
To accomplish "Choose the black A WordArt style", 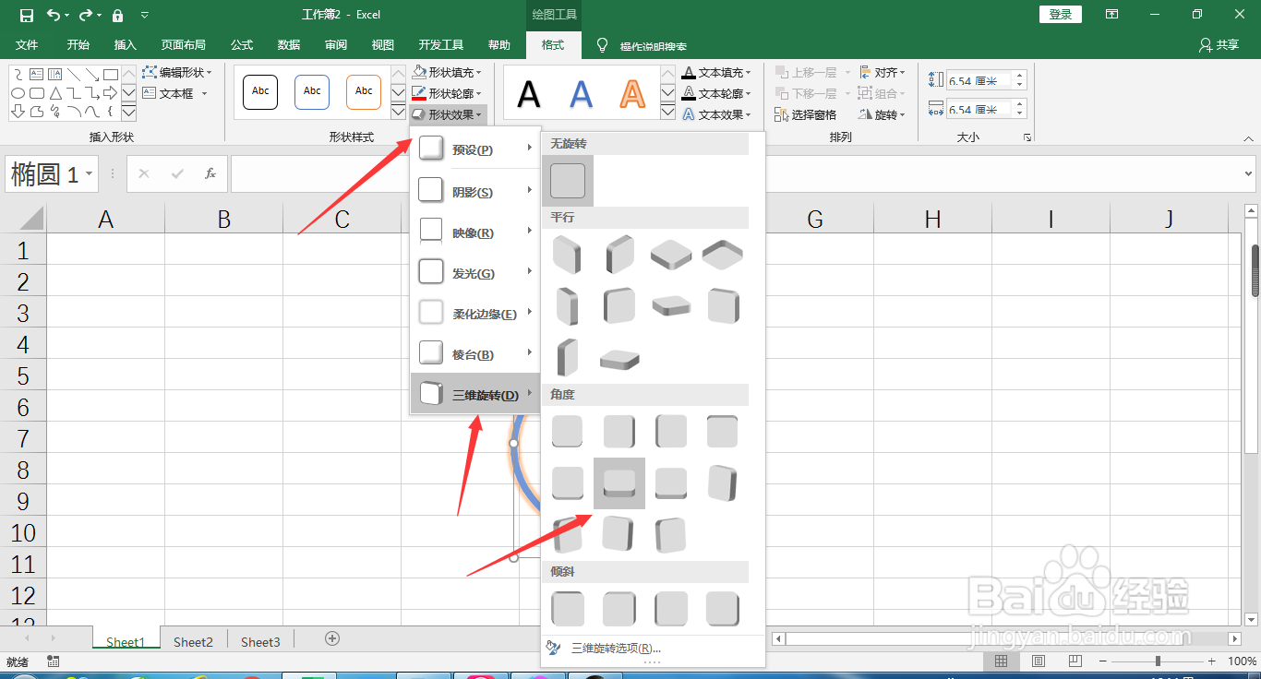I will 529,92.
